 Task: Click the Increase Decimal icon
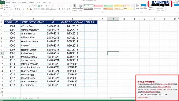pyautogui.click(x=67, y=9)
